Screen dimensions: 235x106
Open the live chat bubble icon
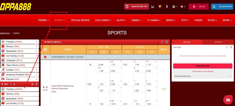pos(228,100)
